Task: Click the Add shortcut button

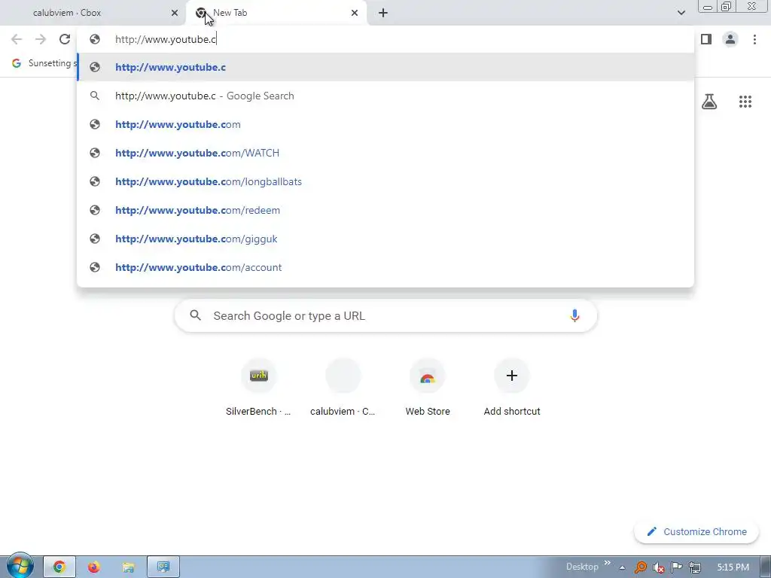Action: [x=512, y=388]
